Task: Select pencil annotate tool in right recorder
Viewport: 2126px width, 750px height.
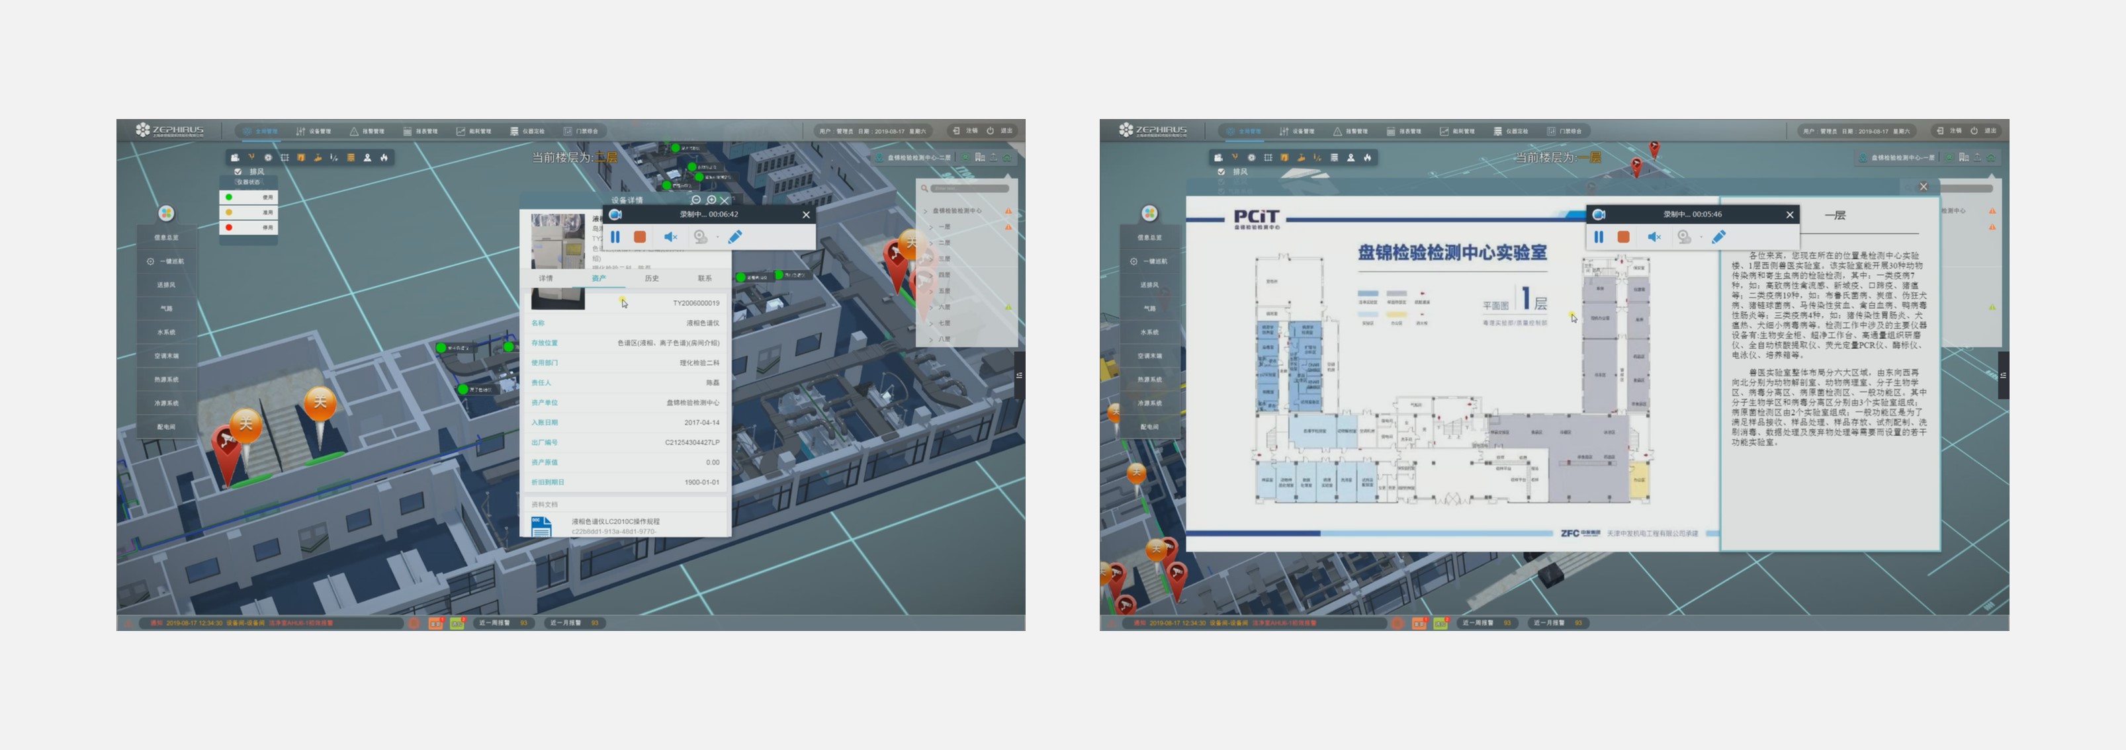Action: (x=1719, y=237)
